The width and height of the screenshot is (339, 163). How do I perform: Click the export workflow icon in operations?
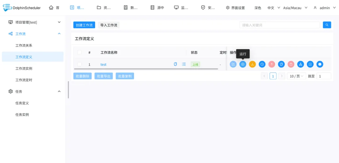310,64
